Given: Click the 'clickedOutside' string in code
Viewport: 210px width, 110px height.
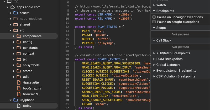Looking at the screenshot, I should 126,76.
